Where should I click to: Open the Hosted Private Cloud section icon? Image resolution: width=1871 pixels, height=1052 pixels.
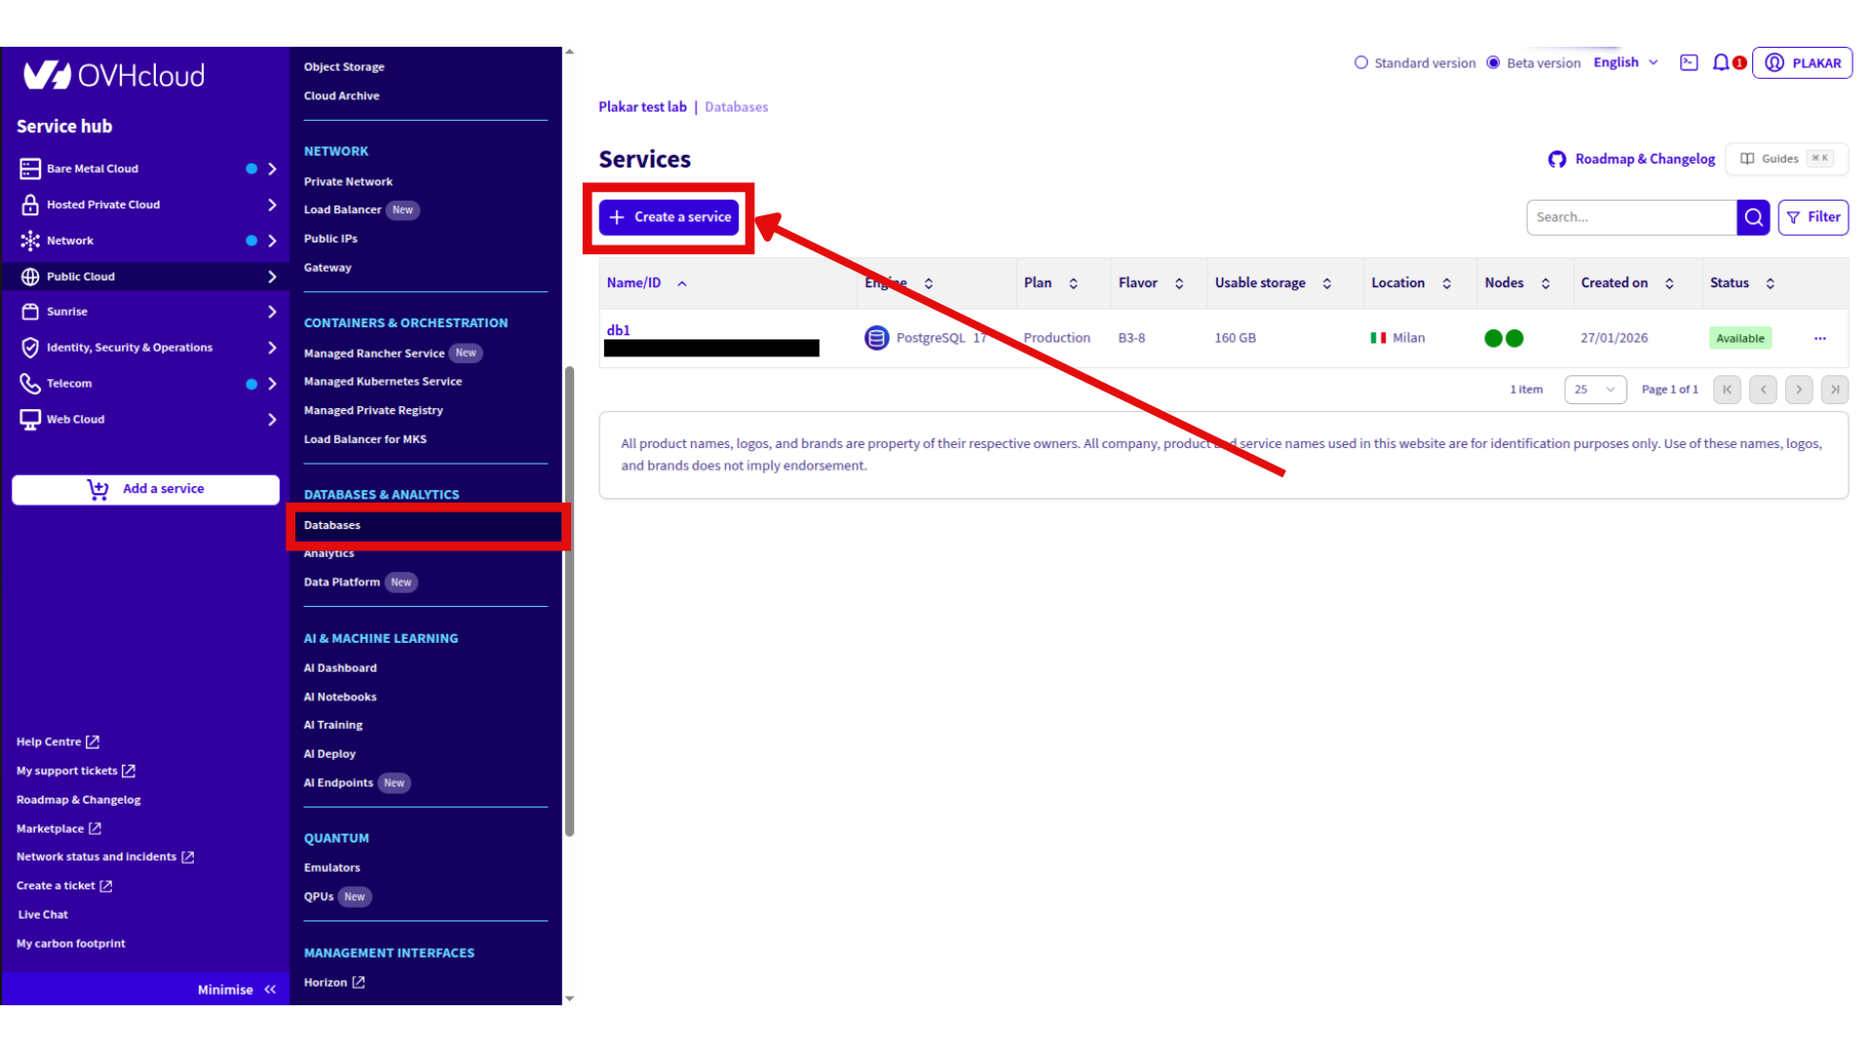coord(29,204)
